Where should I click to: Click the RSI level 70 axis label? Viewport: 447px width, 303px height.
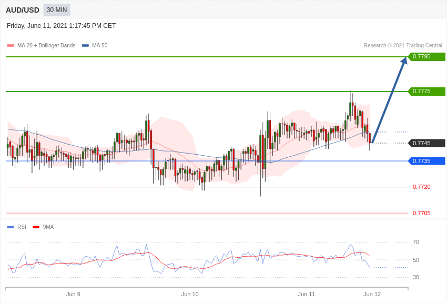point(416,243)
